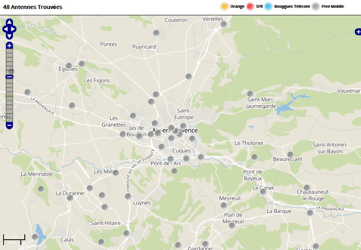Click the antenna marker near Venelles
Screen dimensions: 361x250
coord(224,24)
